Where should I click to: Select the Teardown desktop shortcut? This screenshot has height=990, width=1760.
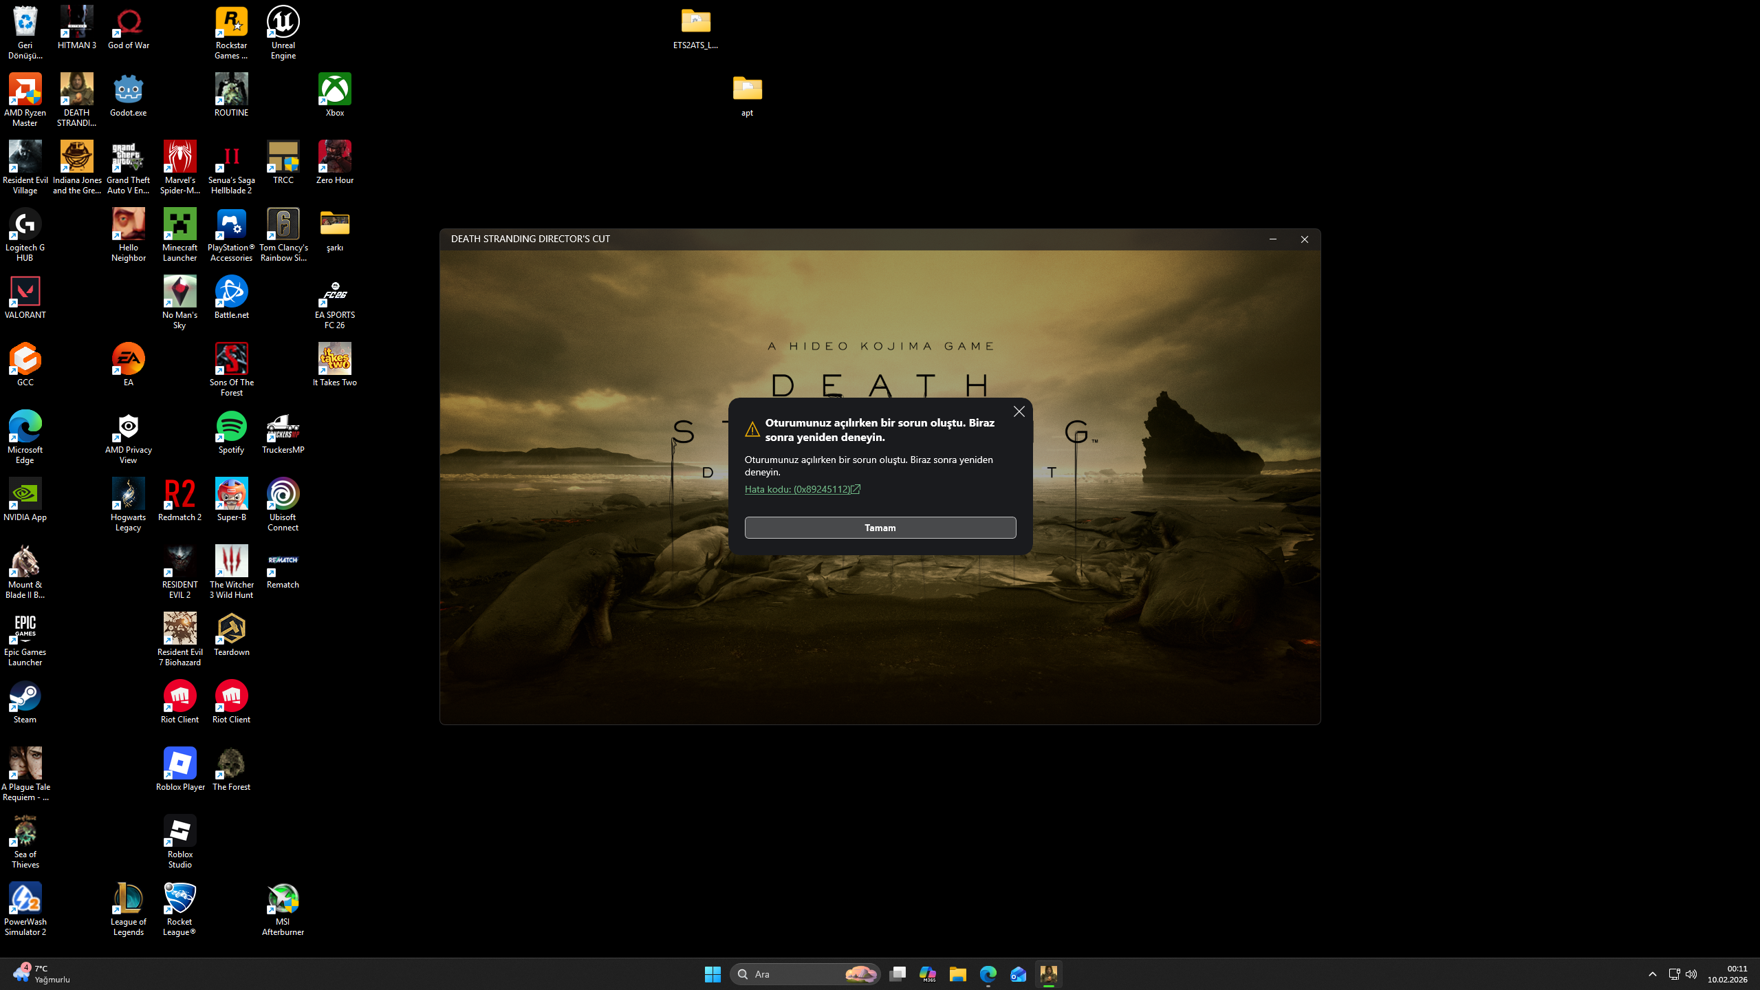point(232,635)
